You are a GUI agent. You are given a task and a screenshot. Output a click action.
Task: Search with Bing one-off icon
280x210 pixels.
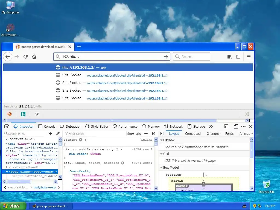pos(23,114)
